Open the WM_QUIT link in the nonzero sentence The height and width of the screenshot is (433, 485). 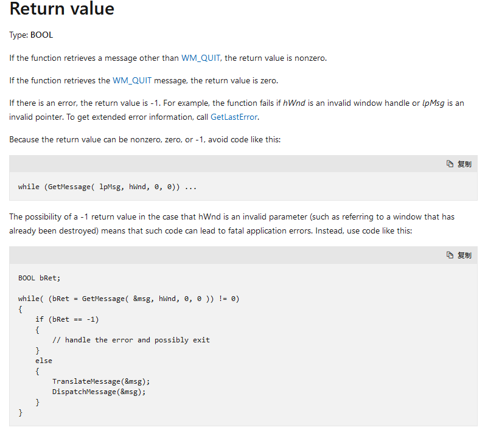(201, 58)
